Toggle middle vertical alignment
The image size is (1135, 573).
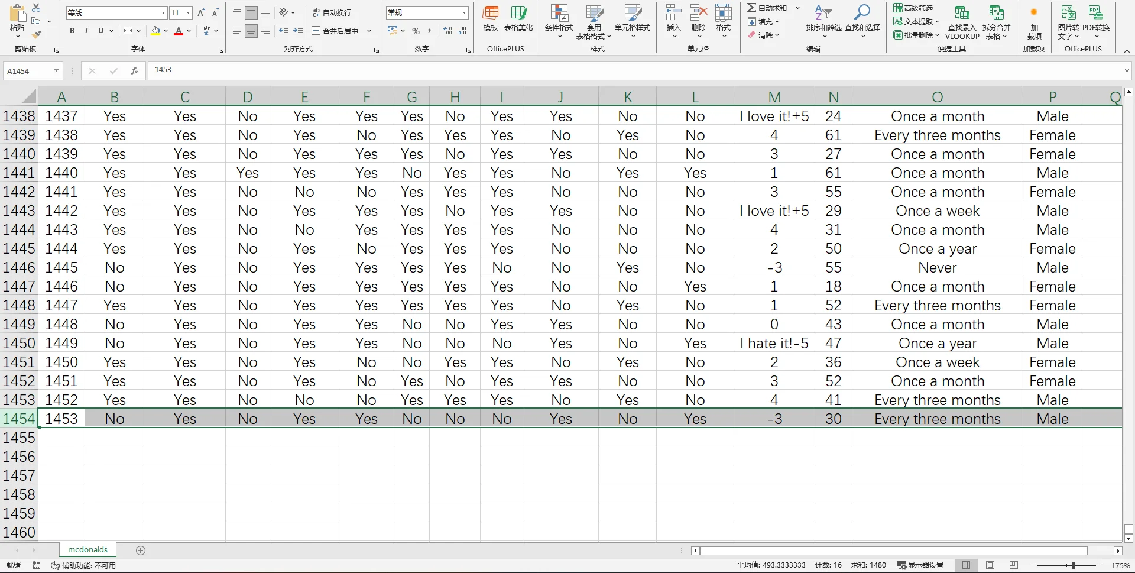pos(251,12)
